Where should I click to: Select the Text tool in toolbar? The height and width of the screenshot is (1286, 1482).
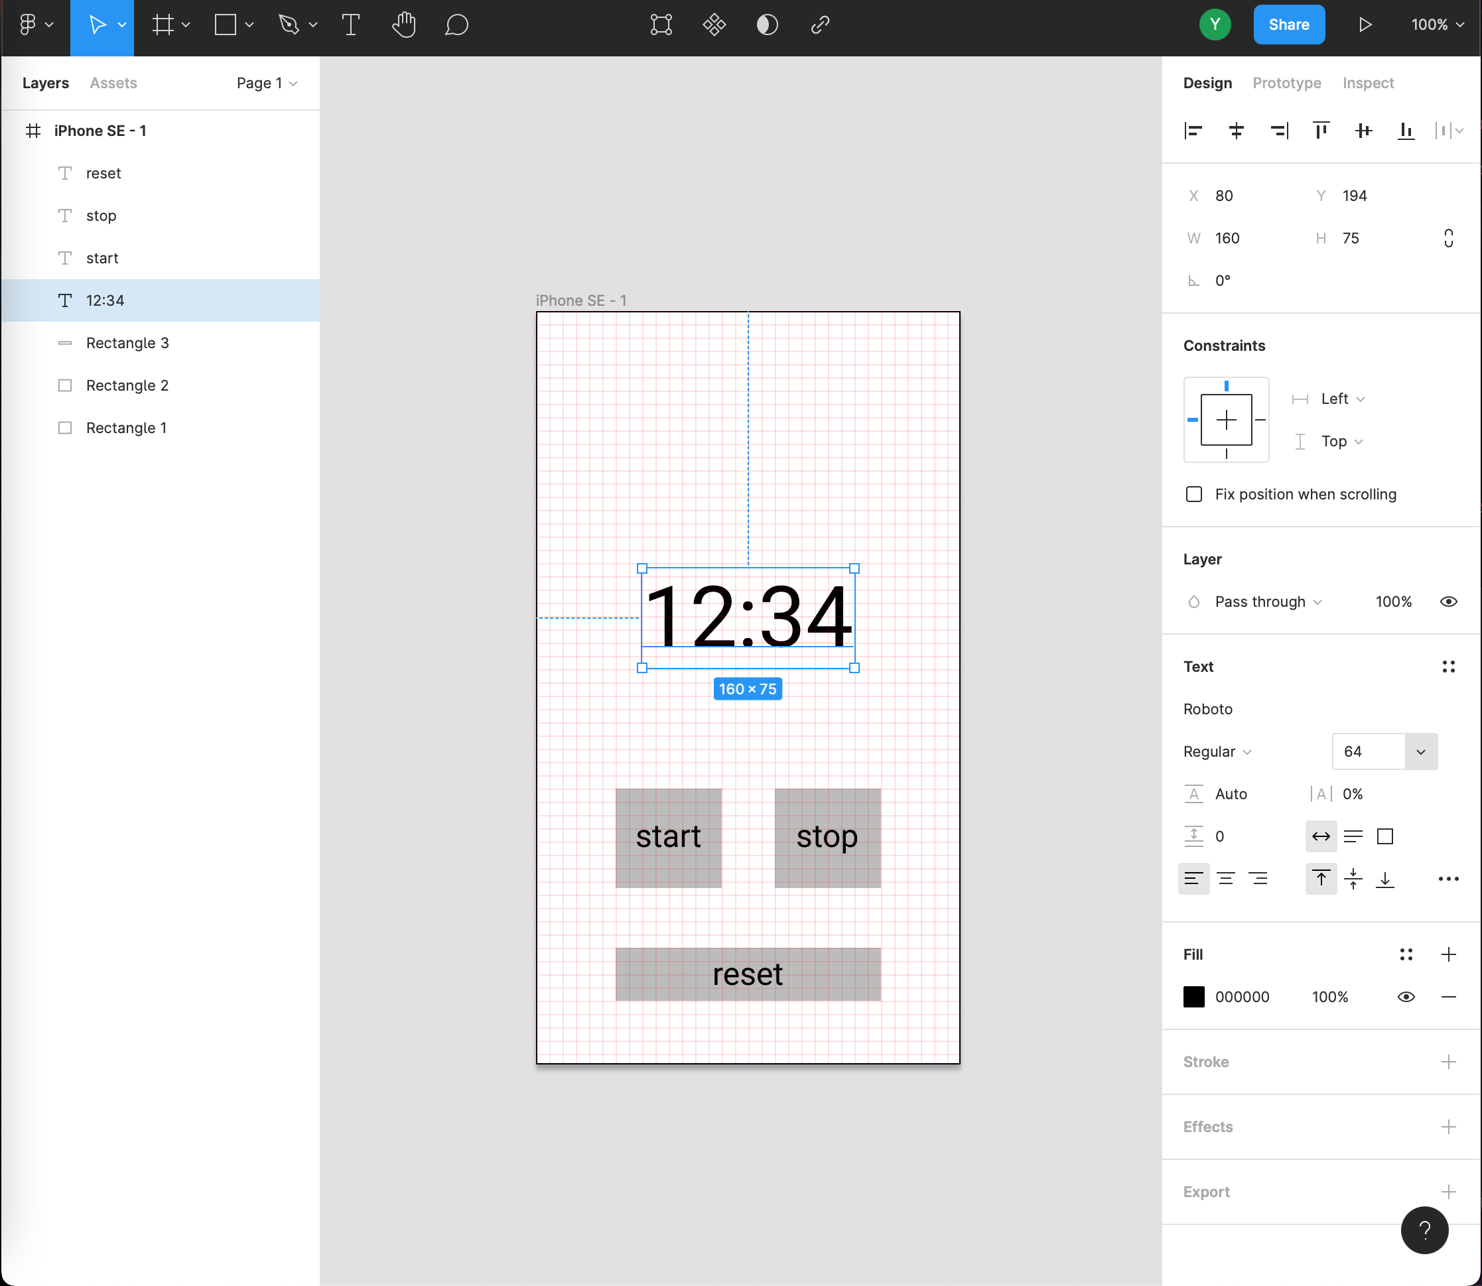(x=350, y=25)
